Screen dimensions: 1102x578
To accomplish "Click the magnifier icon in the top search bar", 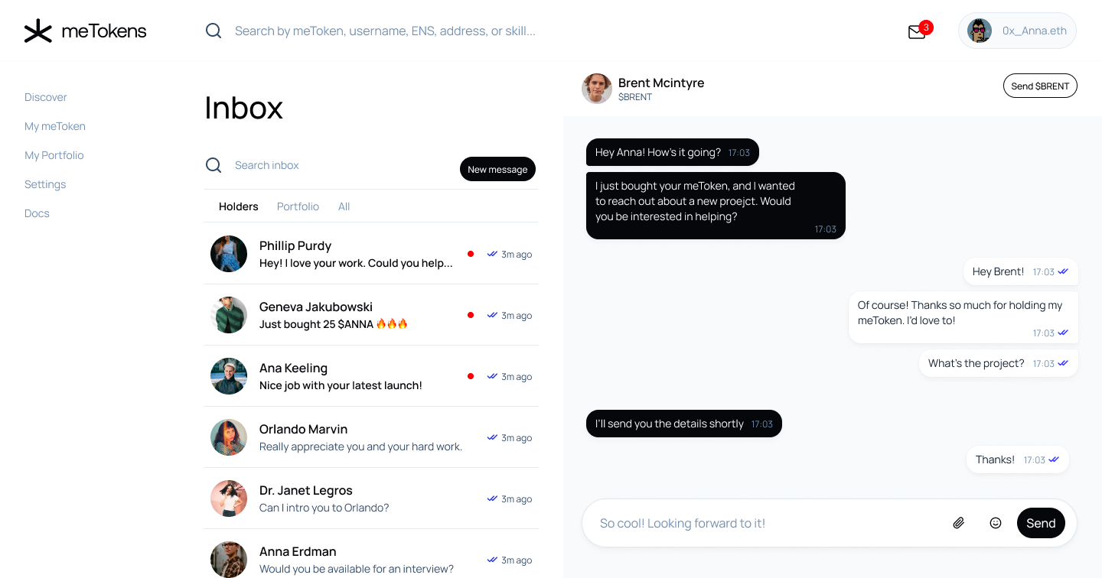I will [213, 31].
